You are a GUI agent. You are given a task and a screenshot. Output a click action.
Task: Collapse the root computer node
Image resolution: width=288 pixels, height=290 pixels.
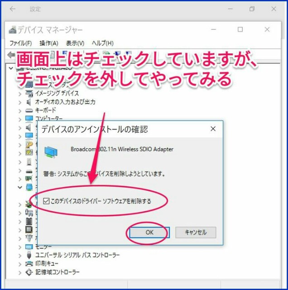pyautogui.click(x=11, y=68)
